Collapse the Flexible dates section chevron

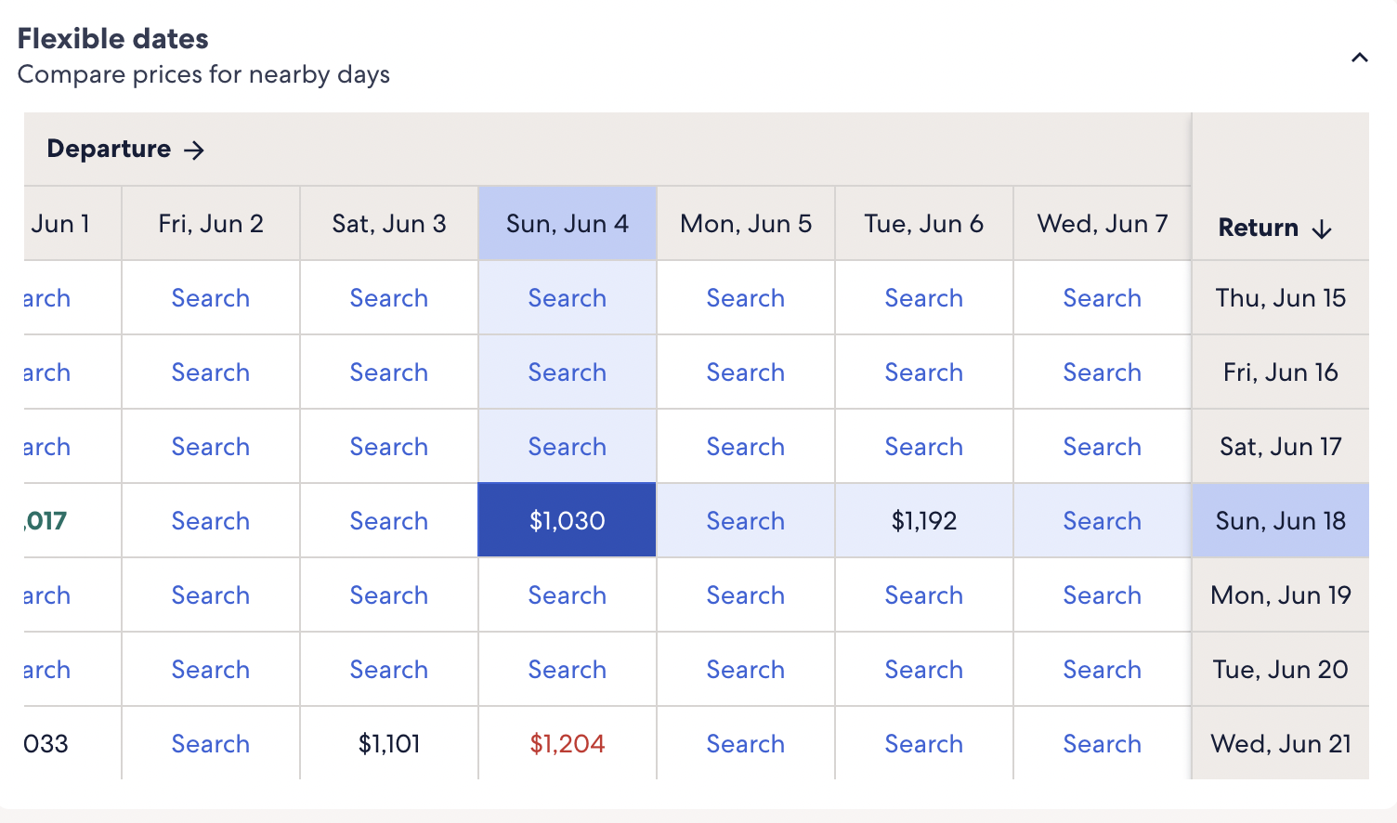coord(1359,58)
